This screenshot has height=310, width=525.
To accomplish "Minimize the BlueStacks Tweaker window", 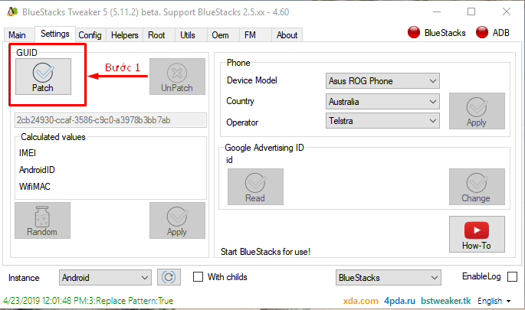I will [x=437, y=11].
